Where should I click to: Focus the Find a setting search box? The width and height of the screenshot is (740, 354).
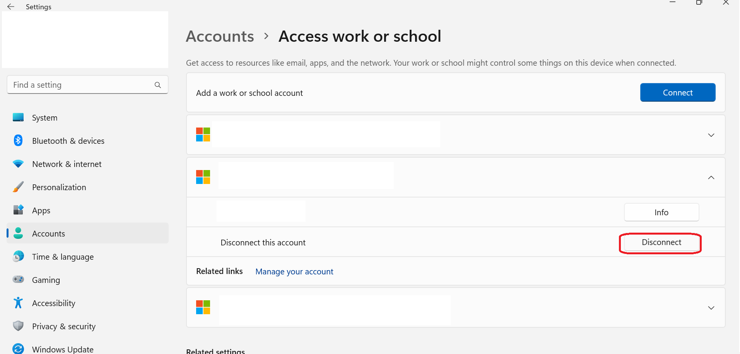(81, 85)
